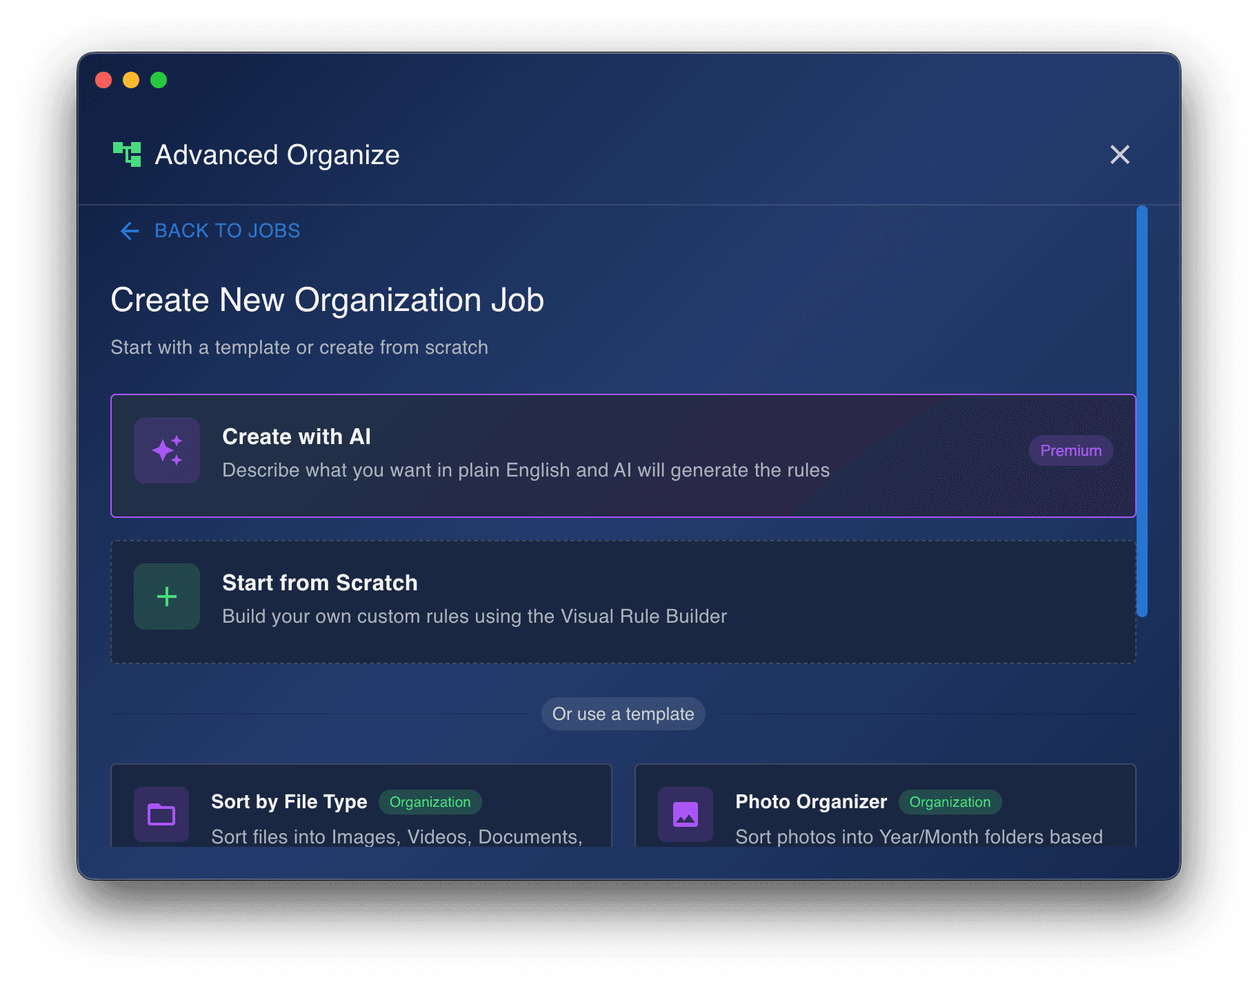Click the Create New Organization Job heading

[x=327, y=299]
